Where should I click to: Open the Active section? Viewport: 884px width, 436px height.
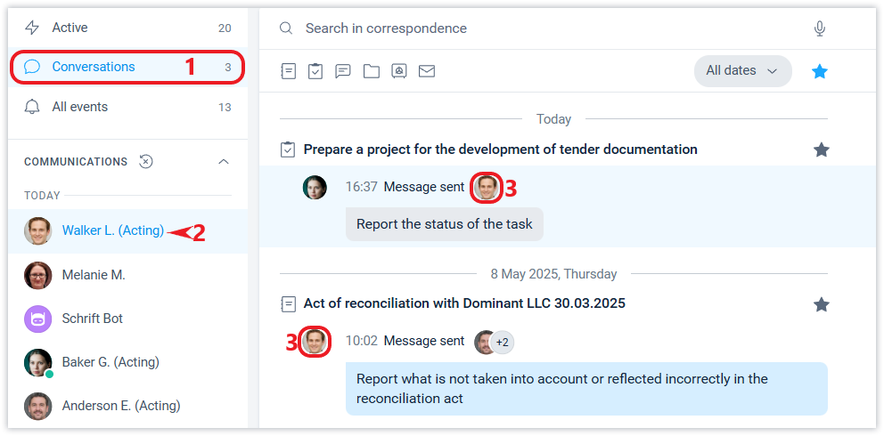pyautogui.click(x=70, y=28)
